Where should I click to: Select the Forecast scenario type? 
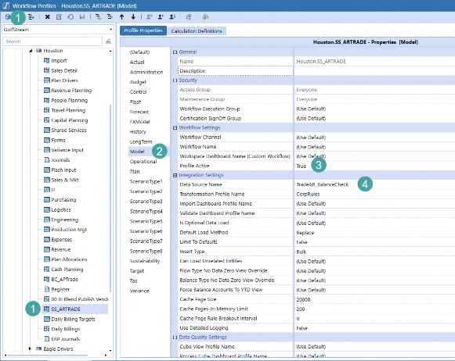139,112
